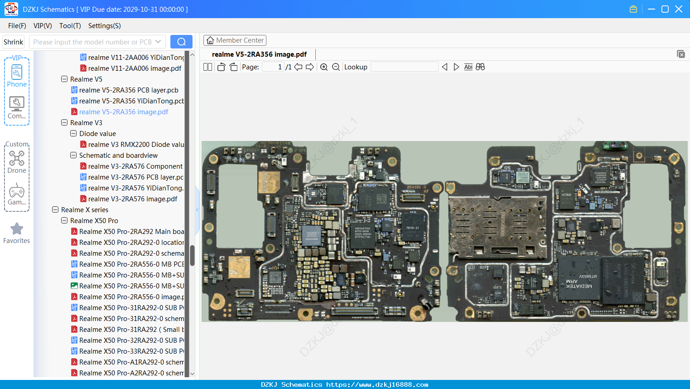Click the Lookup text field
The height and width of the screenshot is (389, 690).
pos(405,67)
